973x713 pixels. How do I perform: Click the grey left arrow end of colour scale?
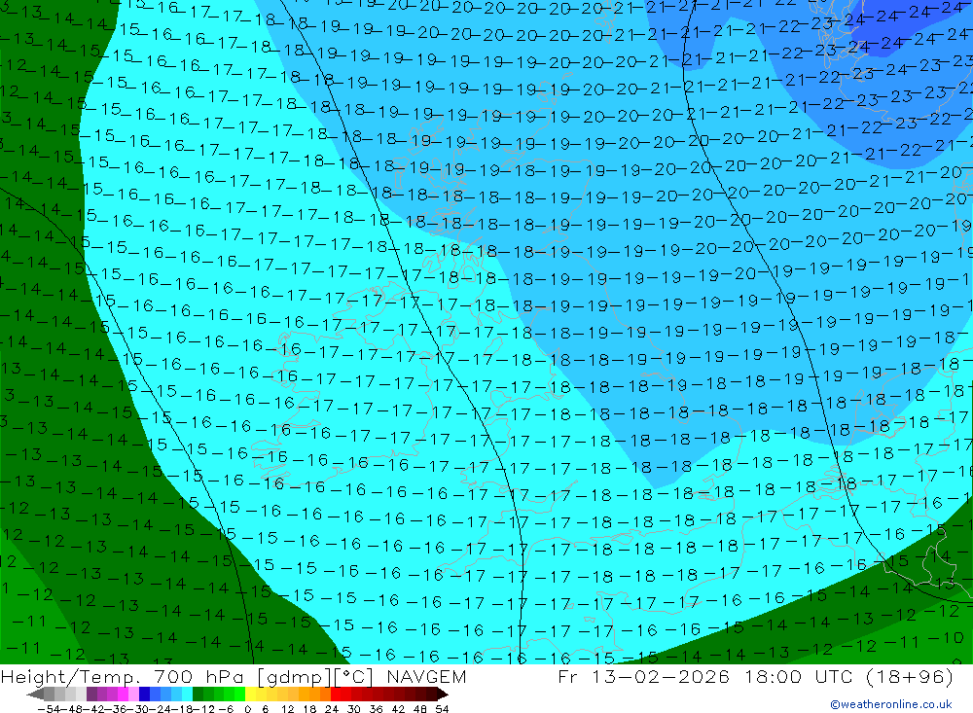click(x=35, y=695)
